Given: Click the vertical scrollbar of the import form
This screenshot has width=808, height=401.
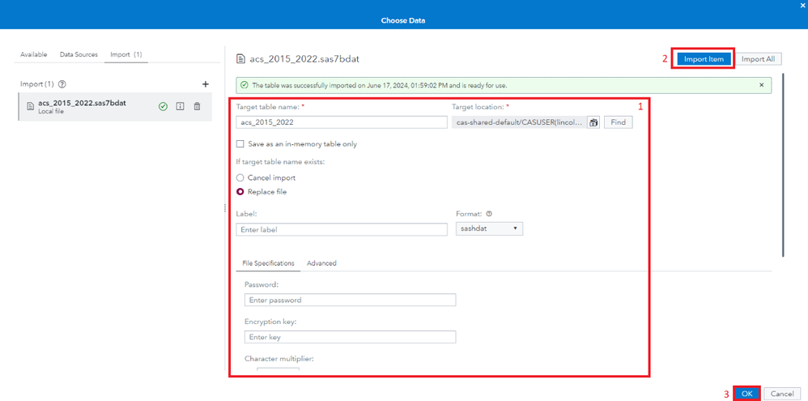Looking at the screenshot, I should (x=782, y=178).
